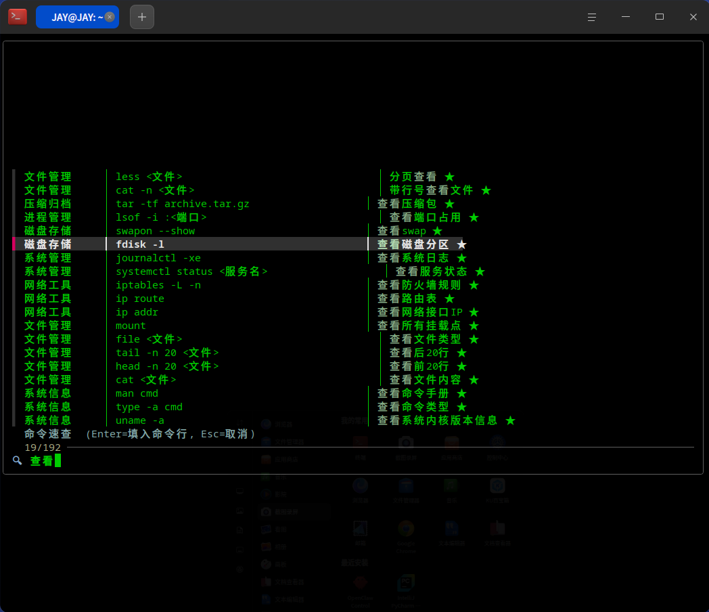Open the terminal hamburger menu
This screenshot has width=709, height=612.
(591, 17)
